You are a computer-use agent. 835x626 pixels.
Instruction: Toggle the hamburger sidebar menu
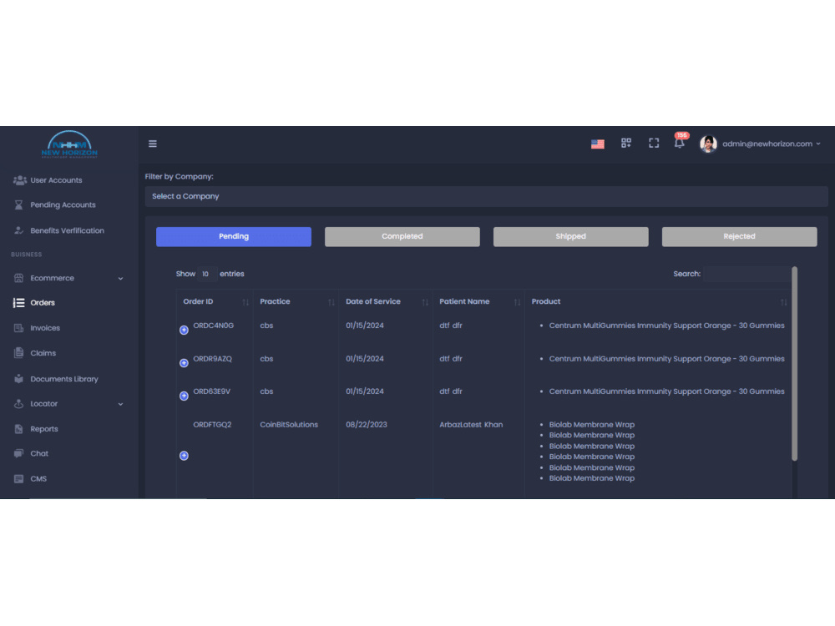152,144
